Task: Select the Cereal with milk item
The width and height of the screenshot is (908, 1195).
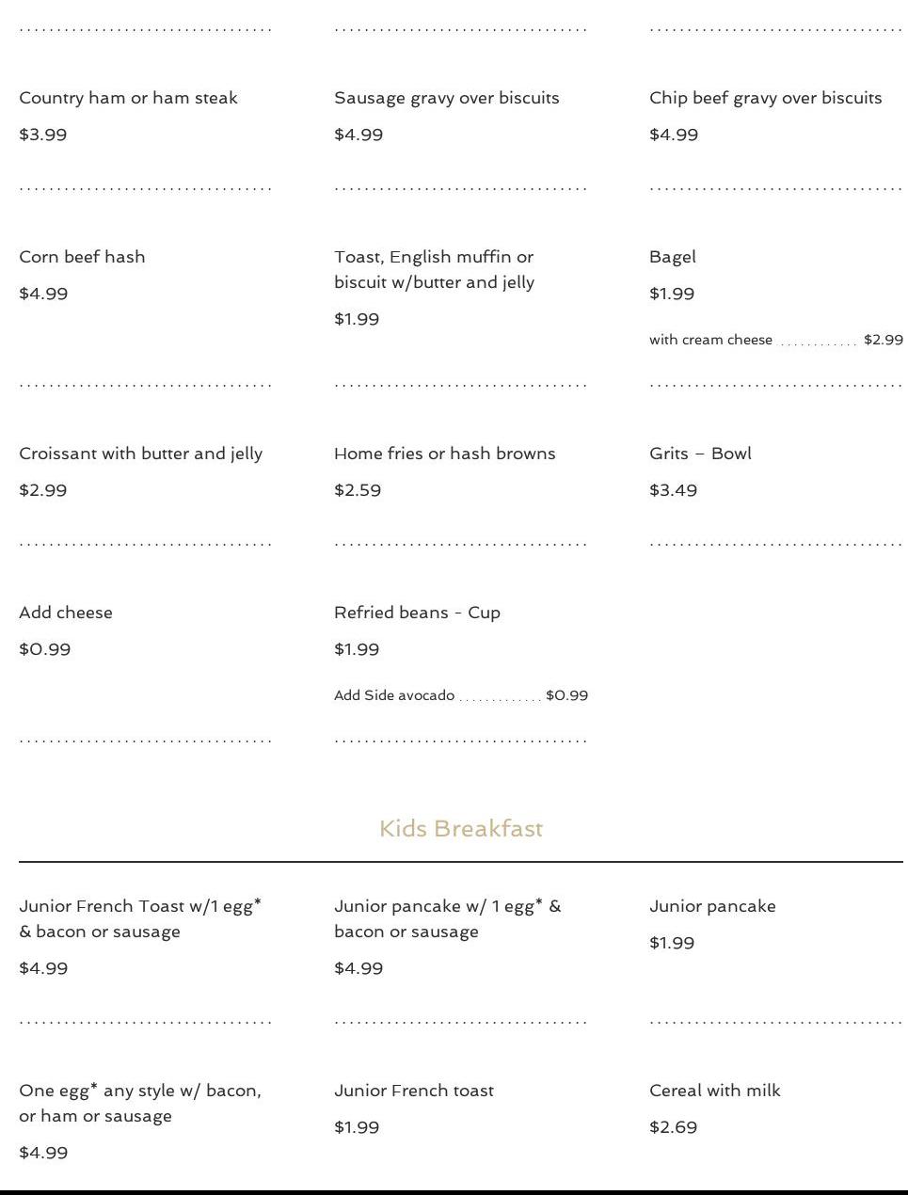Action: (x=714, y=1091)
